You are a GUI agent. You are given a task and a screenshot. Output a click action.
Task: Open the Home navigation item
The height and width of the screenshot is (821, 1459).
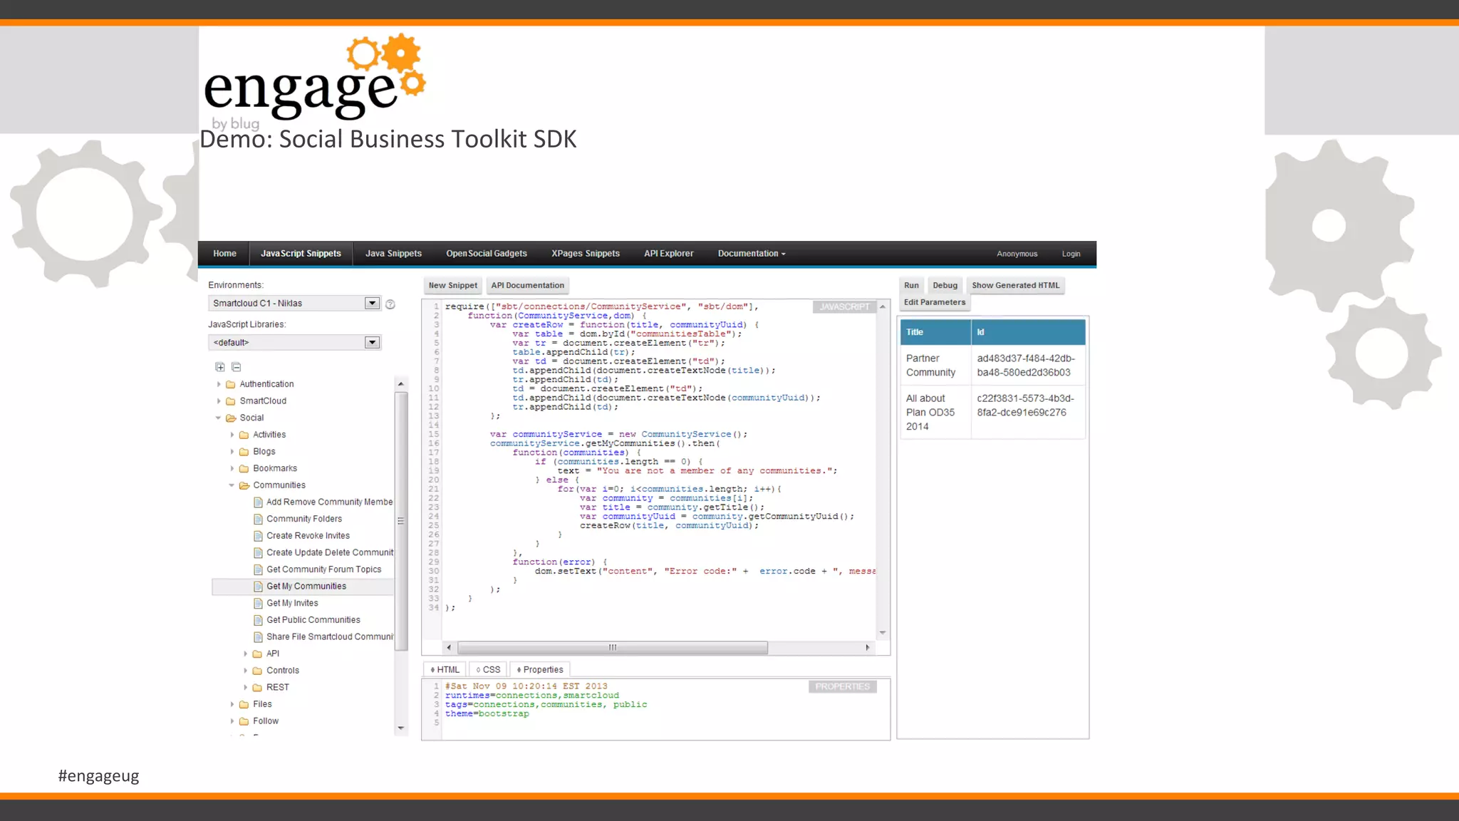(x=224, y=254)
